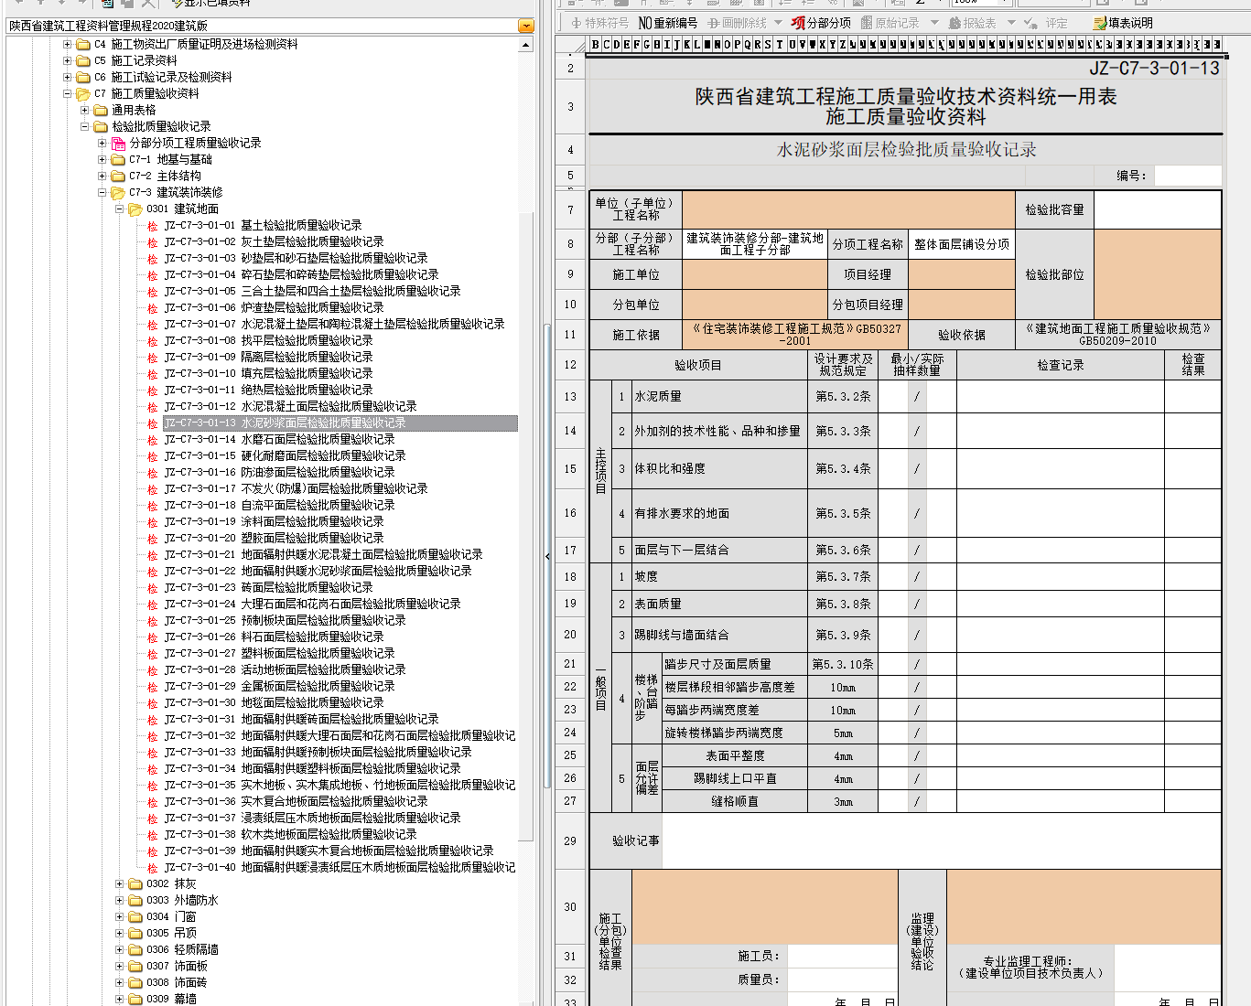
Task: Click the C7-3 建筑装饰装修 folder icon
Action: tap(118, 192)
